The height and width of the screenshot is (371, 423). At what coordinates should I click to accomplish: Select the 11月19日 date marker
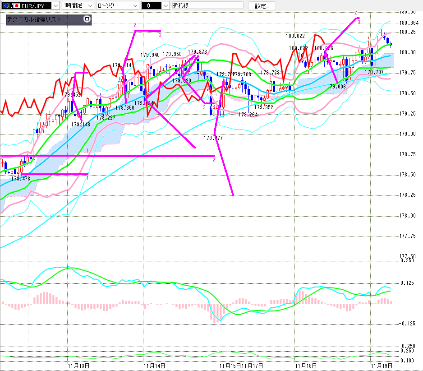[x=381, y=366]
